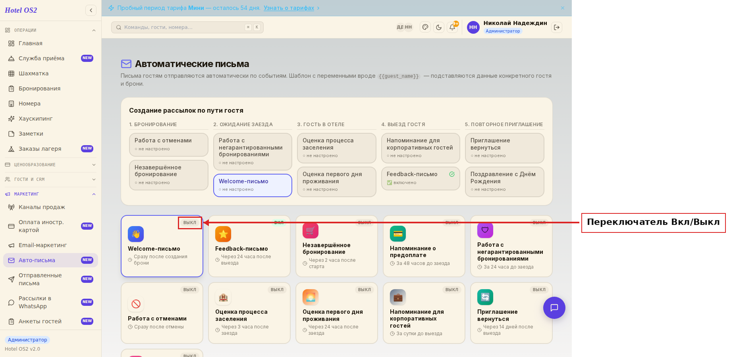The image size is (735, 357).
Task: Collapse the sidebar with the chevron button
Action: [x=91, y=10]
